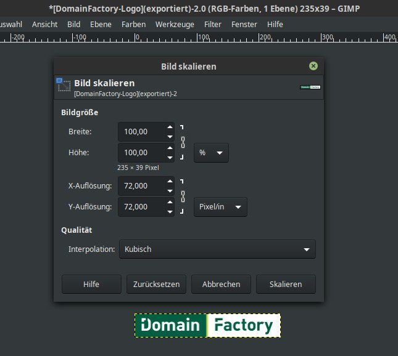Screen dimensions: 398x356
Task: Open the Pixel/in resolution unit dropdown
Action: (x=220, y=207)
